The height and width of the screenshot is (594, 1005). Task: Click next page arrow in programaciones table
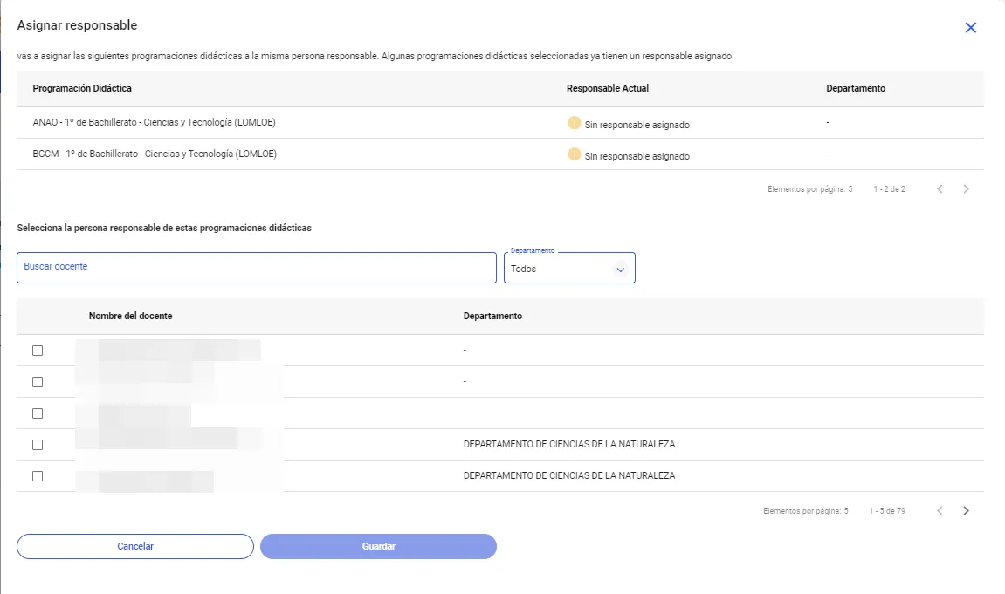tap(966, 188)
